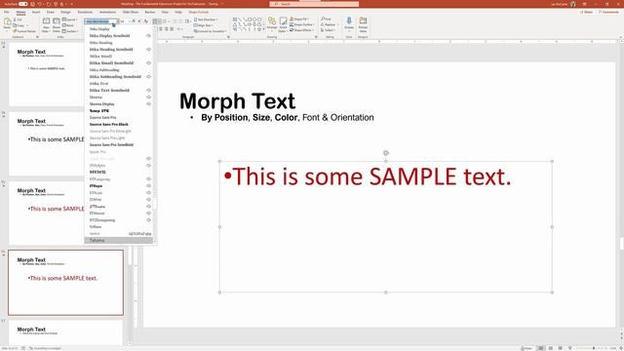
Task: Click the Format Painter button
Action: (24, 31)
